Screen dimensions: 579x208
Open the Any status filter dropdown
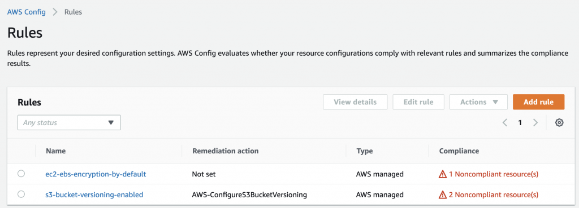click(x=69, y=122)
